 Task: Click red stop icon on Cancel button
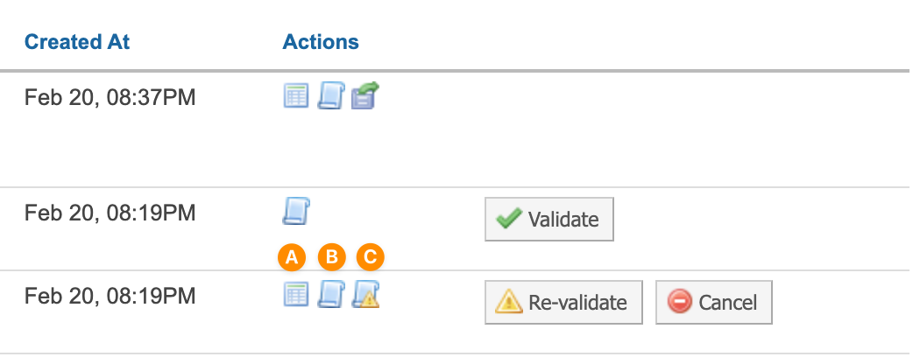pos(679,303)
